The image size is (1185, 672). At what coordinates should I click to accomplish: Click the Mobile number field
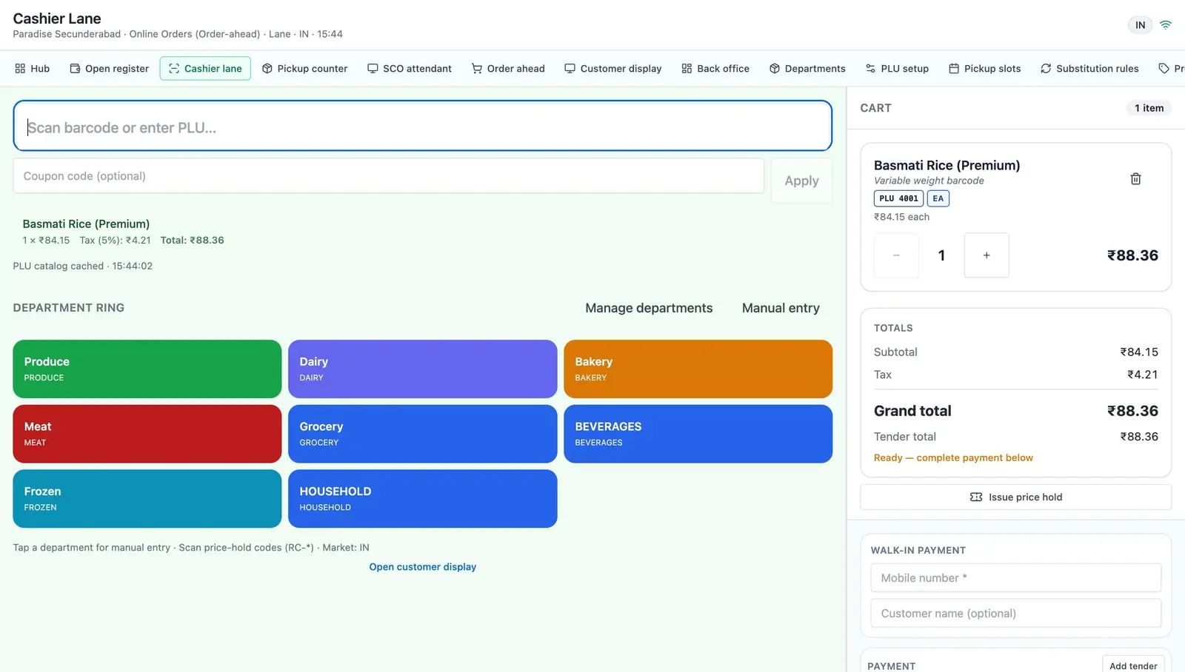(1016, 578)
